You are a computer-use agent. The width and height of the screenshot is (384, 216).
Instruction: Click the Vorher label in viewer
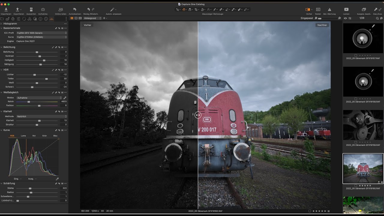[x=88, y=25]
